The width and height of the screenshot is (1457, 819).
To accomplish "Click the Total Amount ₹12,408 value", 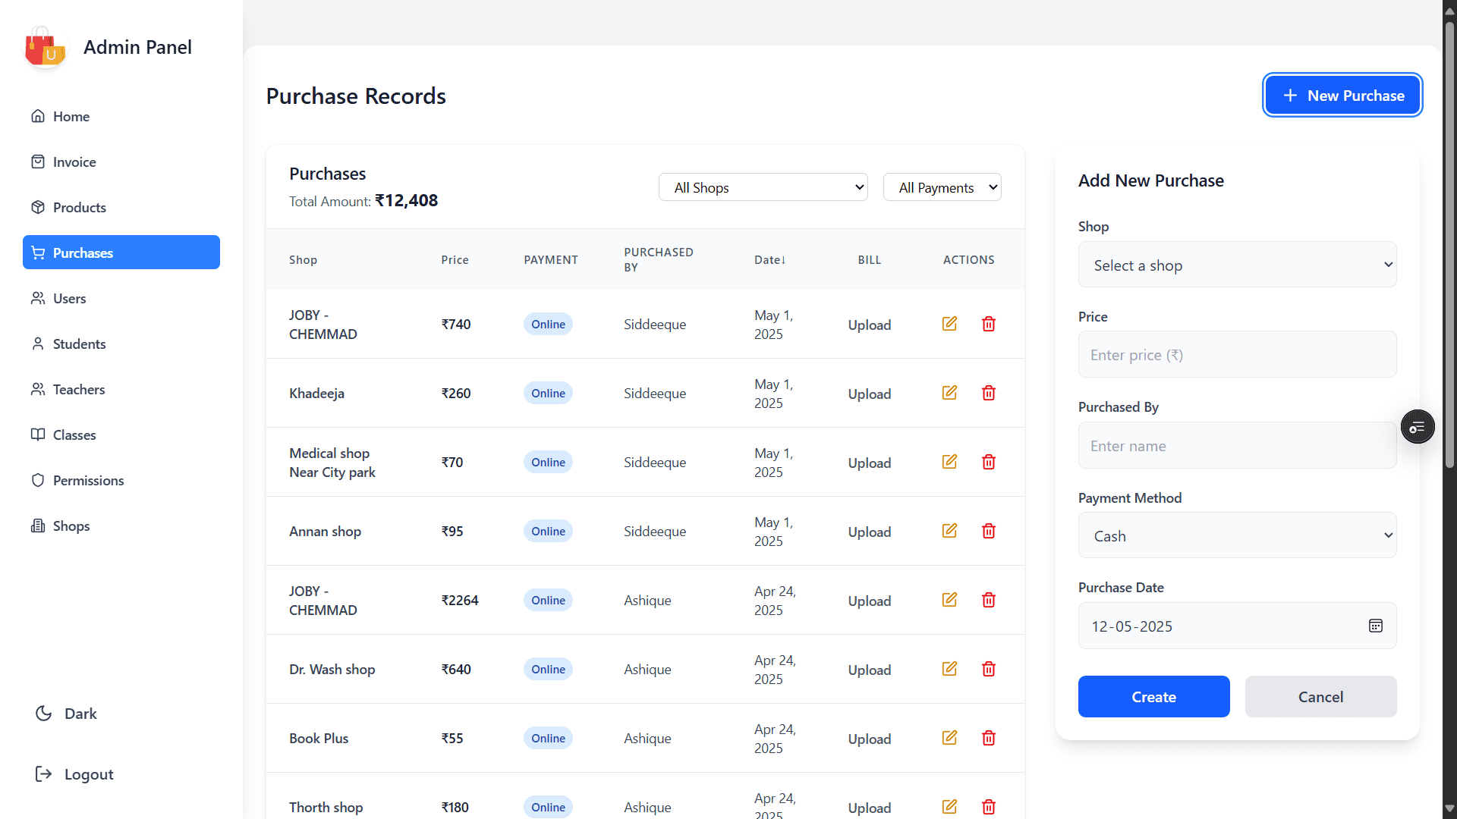I will pos(407,200).
